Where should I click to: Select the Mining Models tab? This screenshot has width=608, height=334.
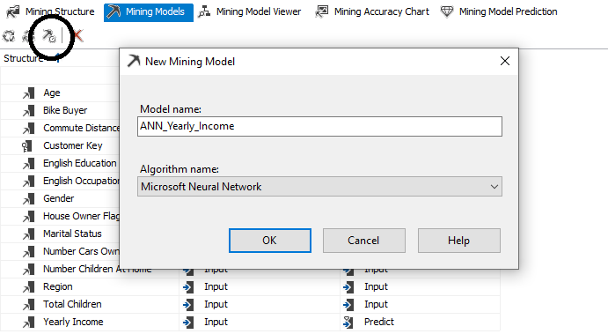pos(149,12)
